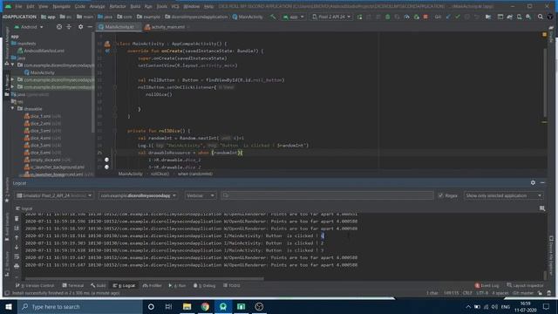Image resolution: width=558 pixels, height=314 pixels.
Task: Open the app run configuration dropdown
Action: click(293, 17)
